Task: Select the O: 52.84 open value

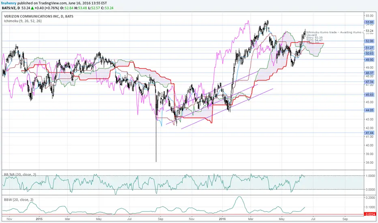Action: (x=66, y=8)
